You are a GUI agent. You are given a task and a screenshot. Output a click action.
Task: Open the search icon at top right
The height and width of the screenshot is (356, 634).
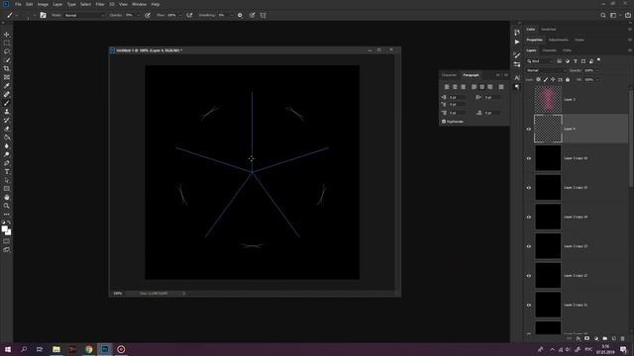point(603,15)
